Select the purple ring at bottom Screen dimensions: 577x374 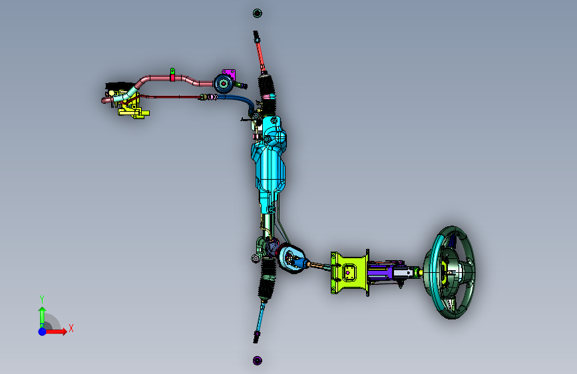coord(258,361)
